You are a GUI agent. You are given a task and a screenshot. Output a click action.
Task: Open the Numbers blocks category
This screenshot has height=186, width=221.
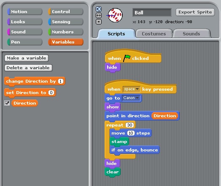coord(66,32)
